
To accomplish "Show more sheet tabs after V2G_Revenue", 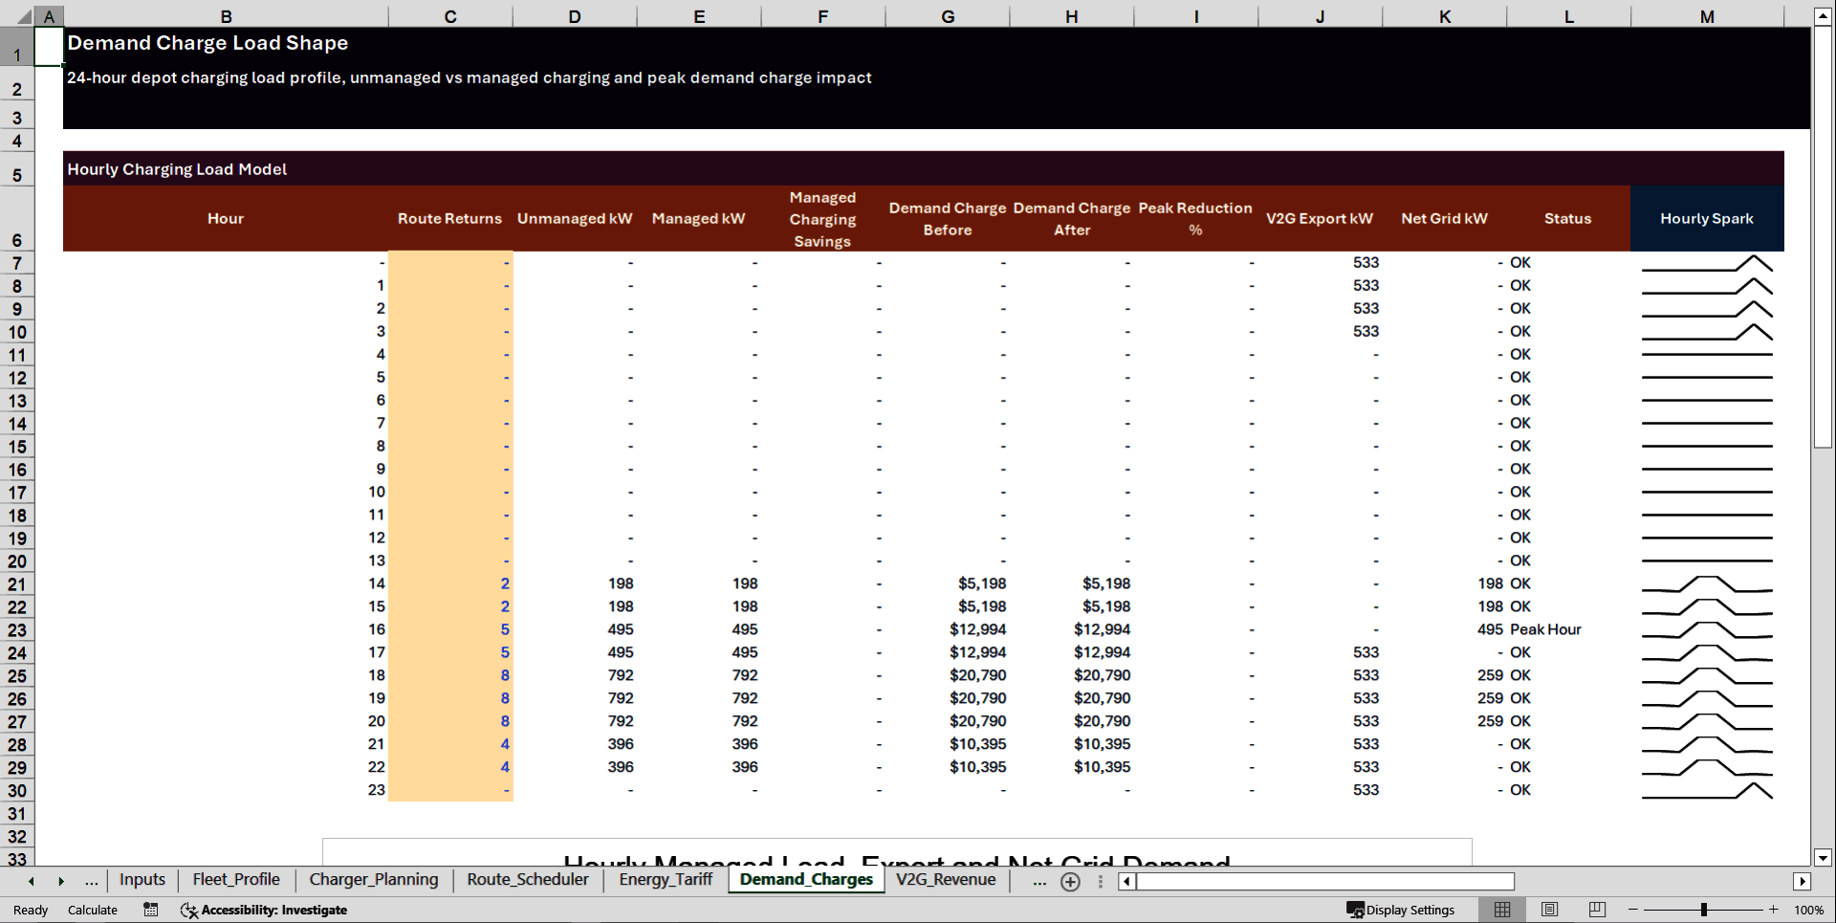I will click(x=1038, y=881).
